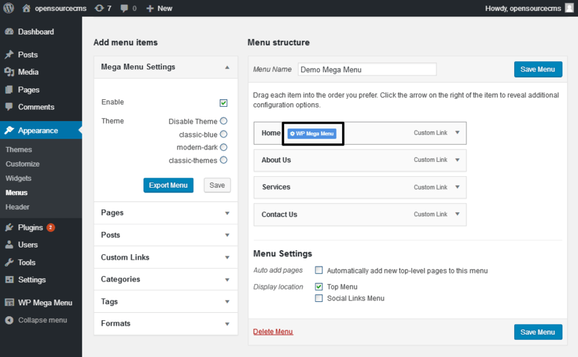Toggle the Enable mega menu checkbox
The image size is (578, 357).
[x=224, y=103]
